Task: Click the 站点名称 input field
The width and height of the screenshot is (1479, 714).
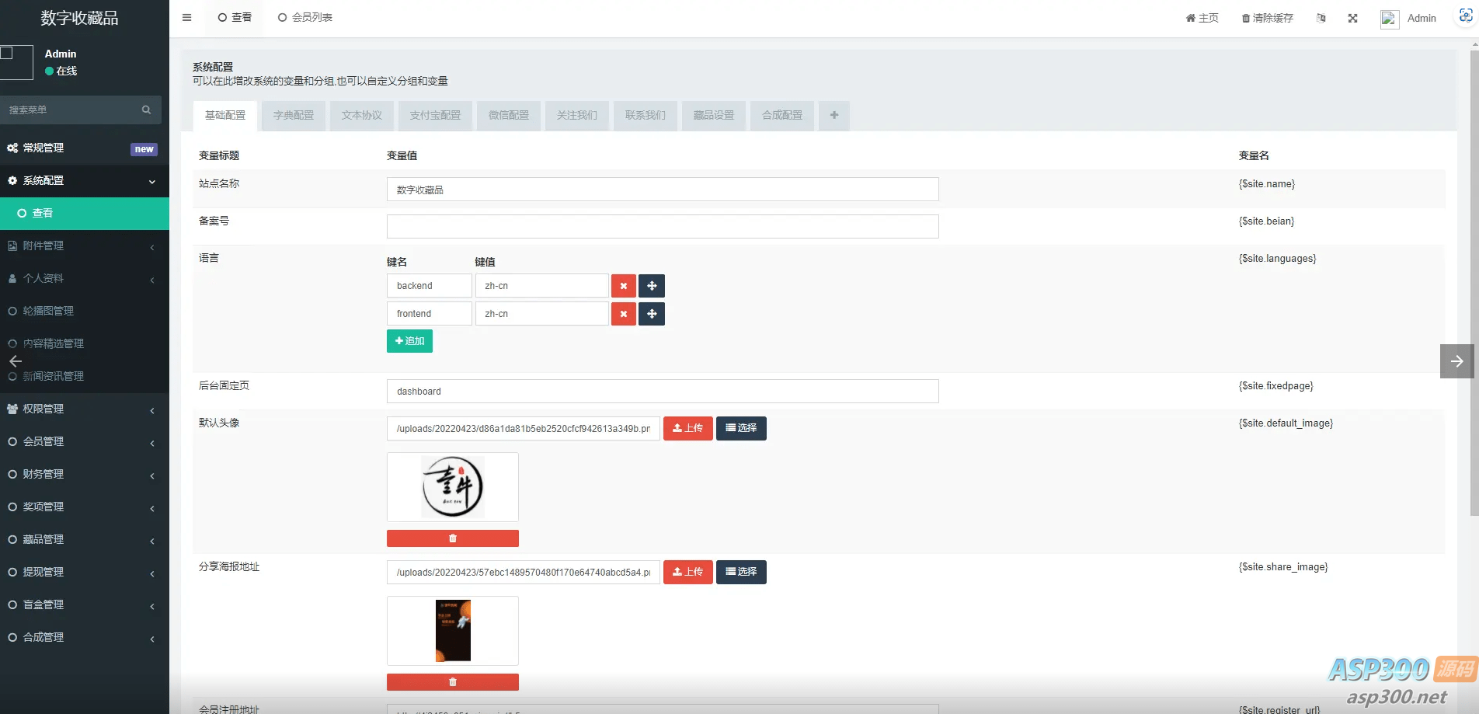Action: [x=663, y=190]
